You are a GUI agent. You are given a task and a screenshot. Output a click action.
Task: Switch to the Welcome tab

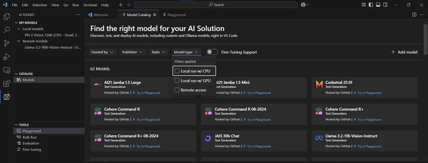coord(101,15)
